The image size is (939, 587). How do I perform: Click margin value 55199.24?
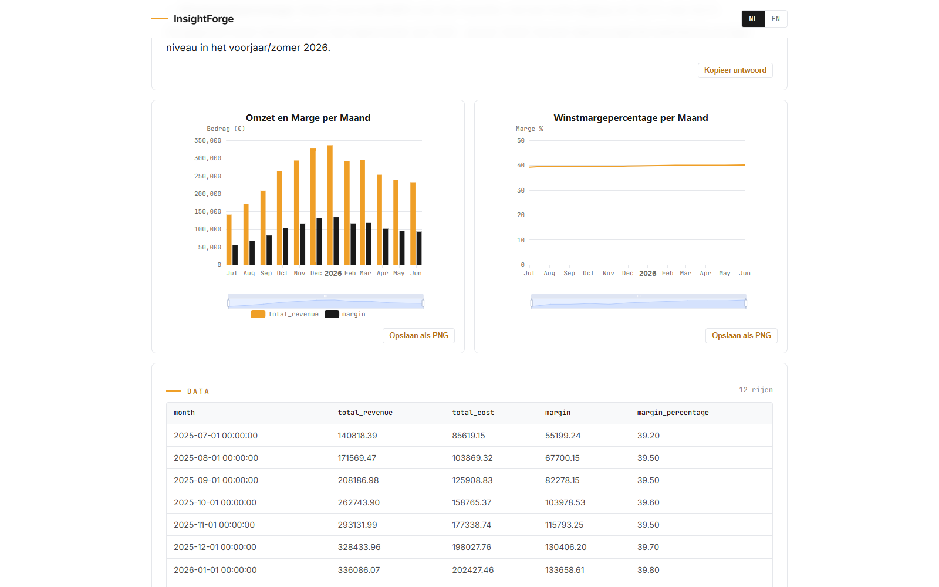pos(563,436)
